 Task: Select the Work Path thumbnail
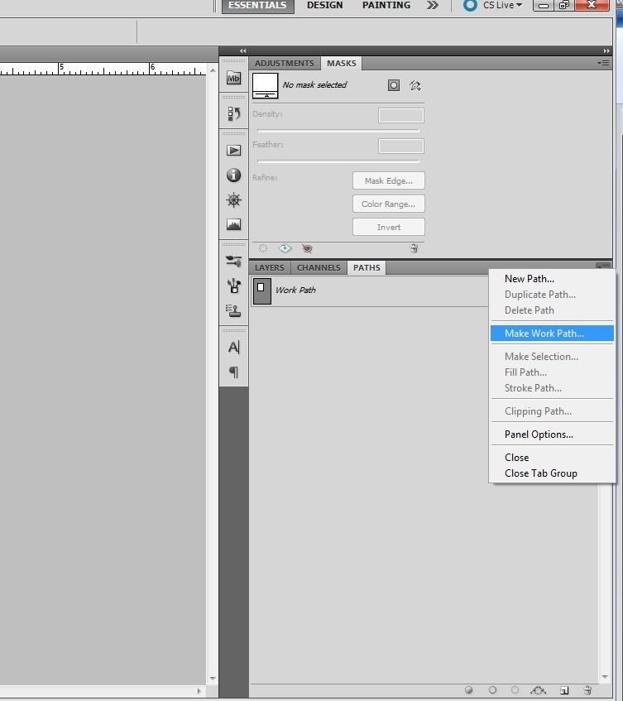point(262,290)
